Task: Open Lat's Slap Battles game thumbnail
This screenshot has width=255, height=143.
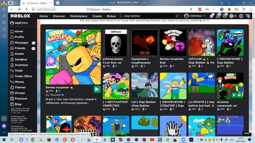Action: point(144,86)
